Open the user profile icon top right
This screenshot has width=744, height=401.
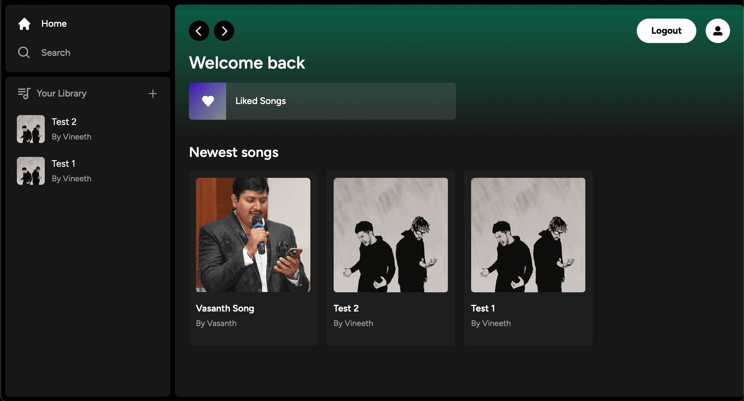717,31
